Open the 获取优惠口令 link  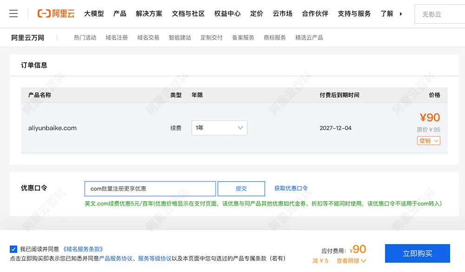(291, 188)
